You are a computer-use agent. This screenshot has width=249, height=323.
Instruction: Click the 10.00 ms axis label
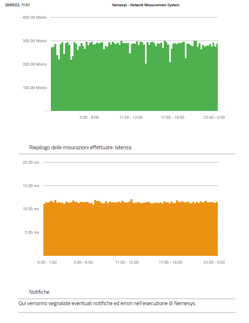pos(31,209)
